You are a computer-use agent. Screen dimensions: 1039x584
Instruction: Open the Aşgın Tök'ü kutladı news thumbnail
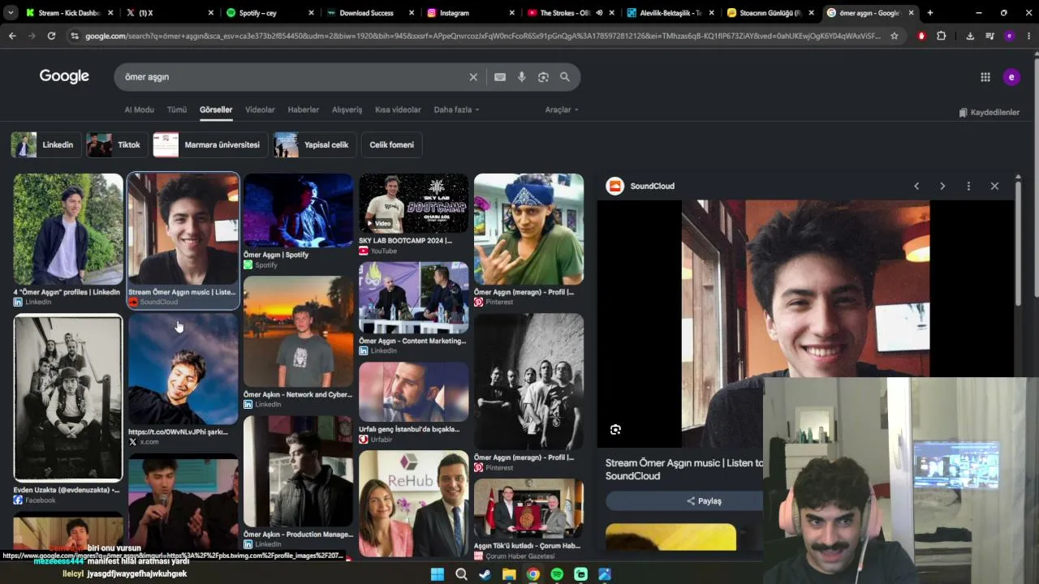point(529,509)
